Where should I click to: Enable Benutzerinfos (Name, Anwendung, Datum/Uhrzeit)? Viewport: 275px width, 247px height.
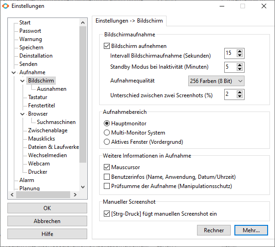(x=107, y=177)
